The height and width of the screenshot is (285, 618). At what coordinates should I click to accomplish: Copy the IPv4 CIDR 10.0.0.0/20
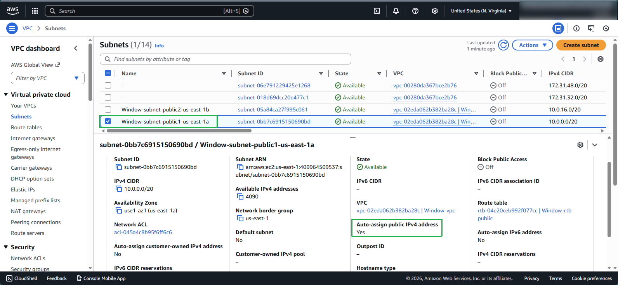tap(119, 189)
